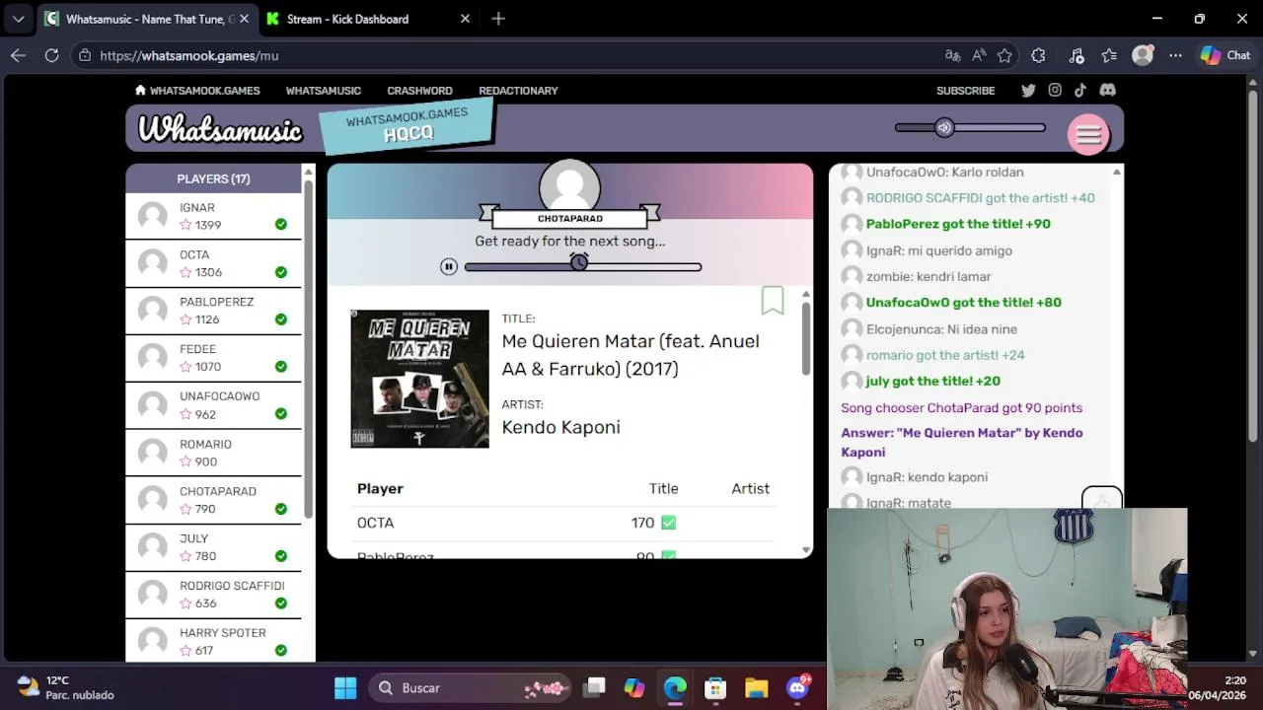Open REDACTIONARY nav link
This screenshot has width=1263, height=710.
518,90
